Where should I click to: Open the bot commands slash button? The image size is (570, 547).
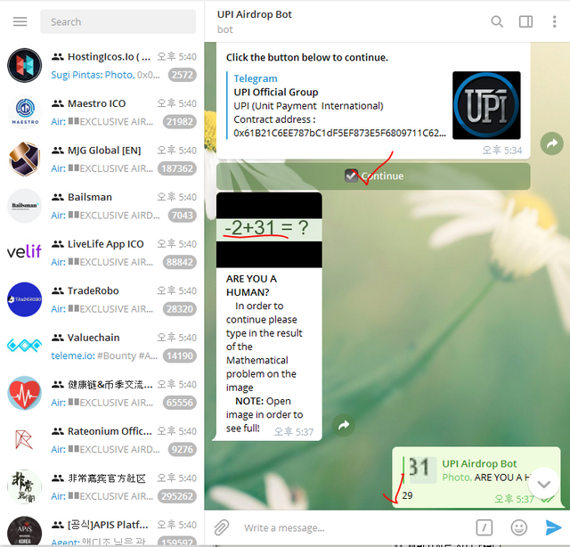484,527
